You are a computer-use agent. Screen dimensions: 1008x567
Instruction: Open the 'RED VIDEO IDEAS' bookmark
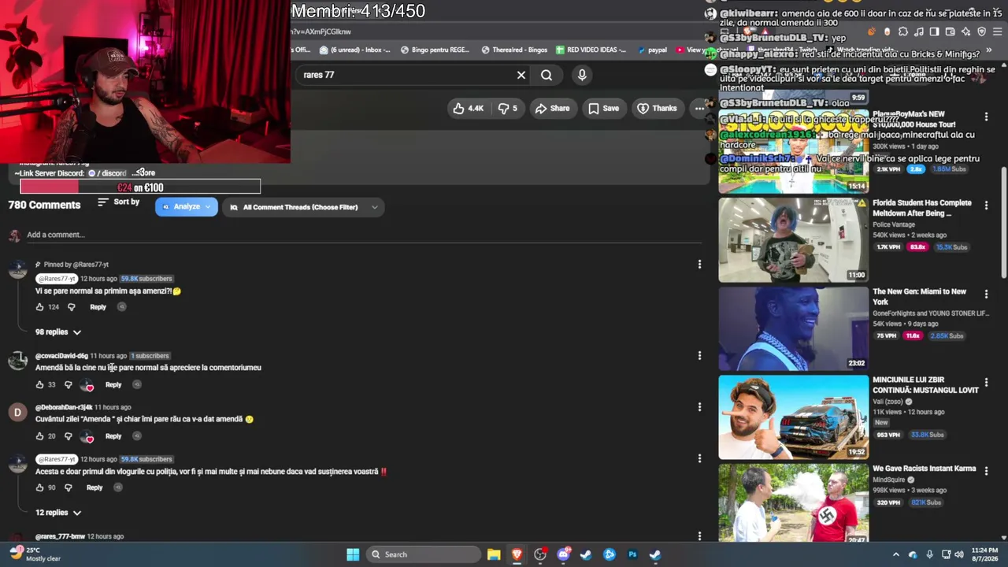(x=591, y=50)
